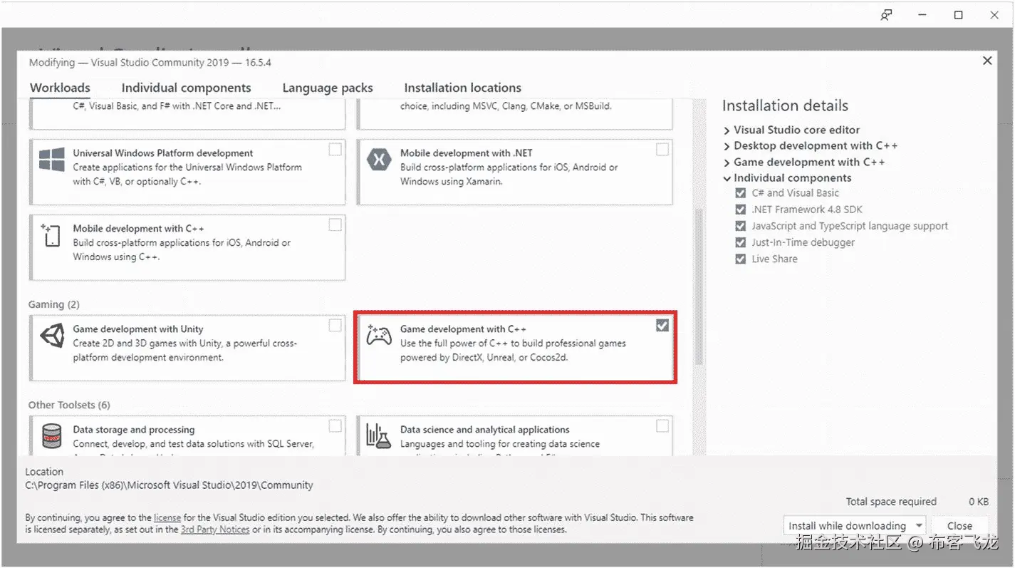This screenshot has width=1015, height=568.
Task: Expand Visual Studio core editor details
Action: coord(727,130)
